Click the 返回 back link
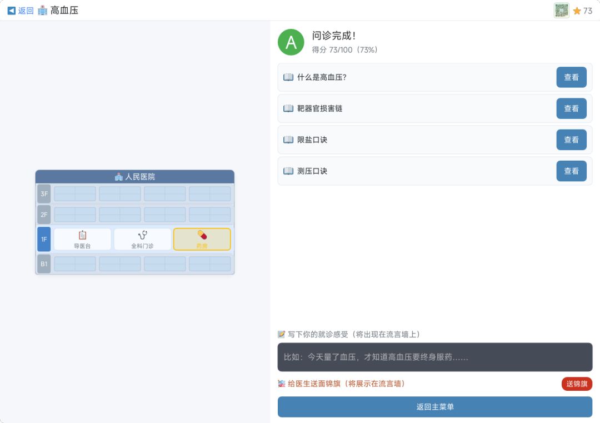 [21, 11]
